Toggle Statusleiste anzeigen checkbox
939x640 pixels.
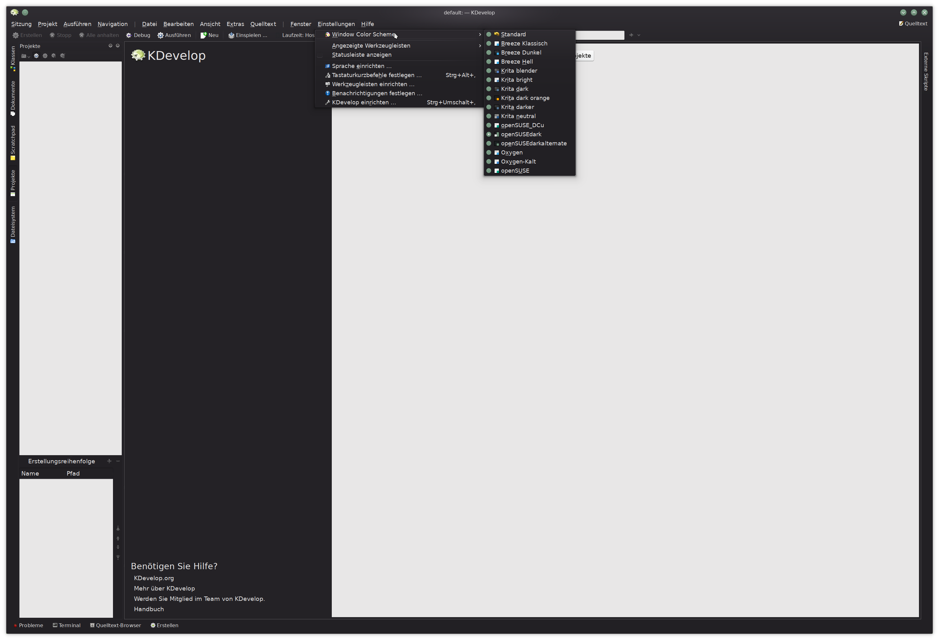coord(399,55)
